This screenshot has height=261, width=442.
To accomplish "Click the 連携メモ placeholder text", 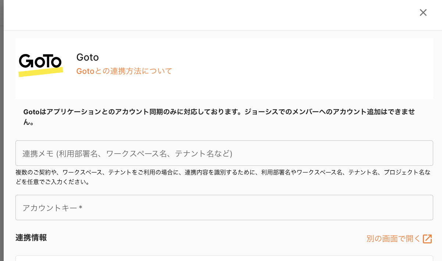I will [x=127, y=153].
